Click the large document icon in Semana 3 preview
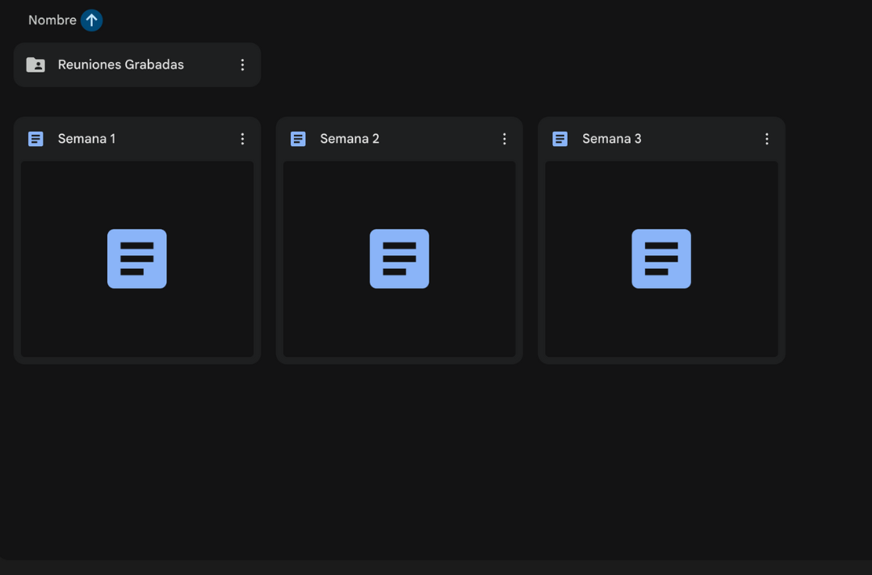872x575 pixels. [x=660, y=258]
